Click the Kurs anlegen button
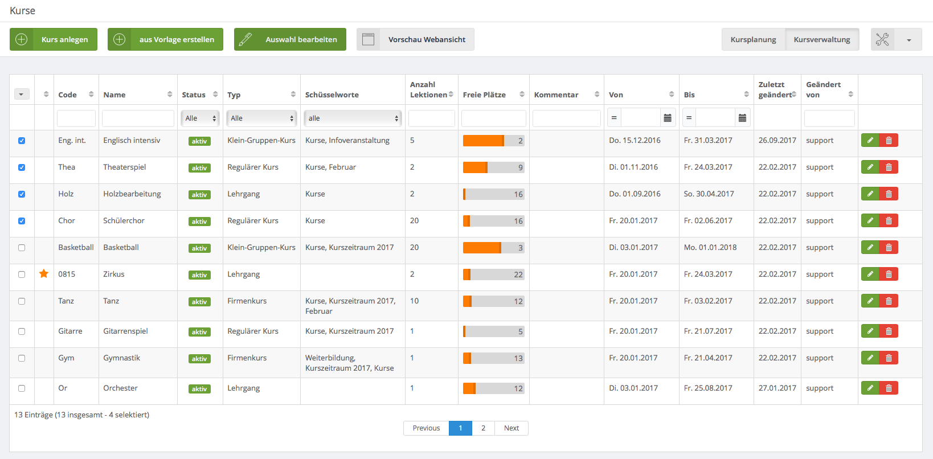Screen dimensions: 933x459 coord(54,39)
